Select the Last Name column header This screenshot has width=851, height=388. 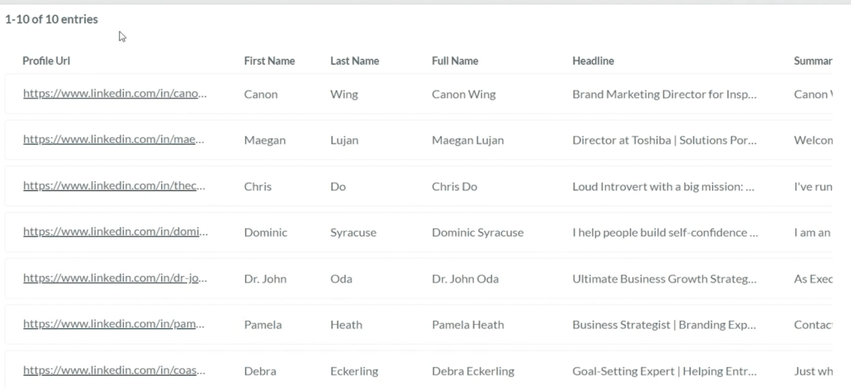[x=354, y=61]
